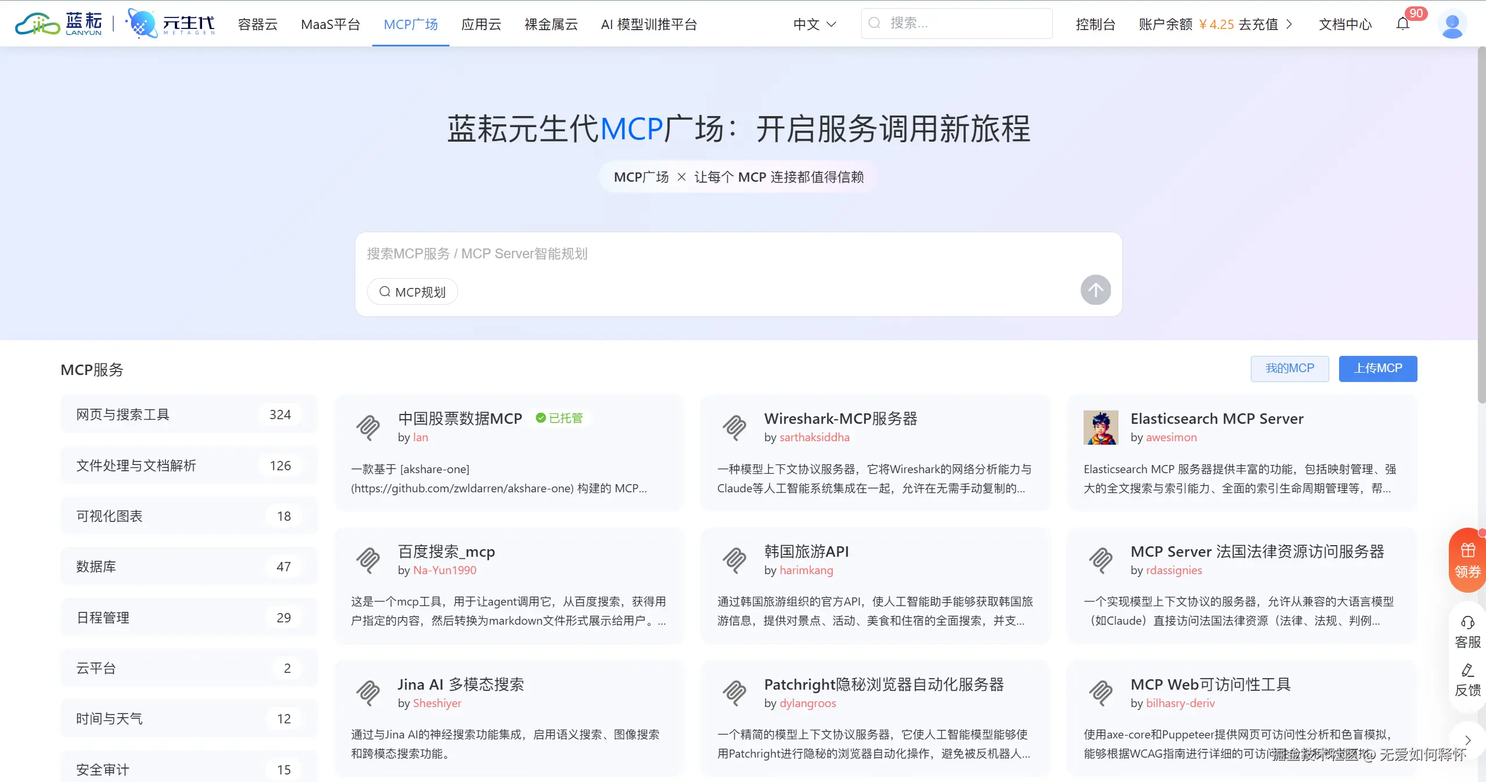
Task: Select the 数据库 category
Action: tap(189, 567)
